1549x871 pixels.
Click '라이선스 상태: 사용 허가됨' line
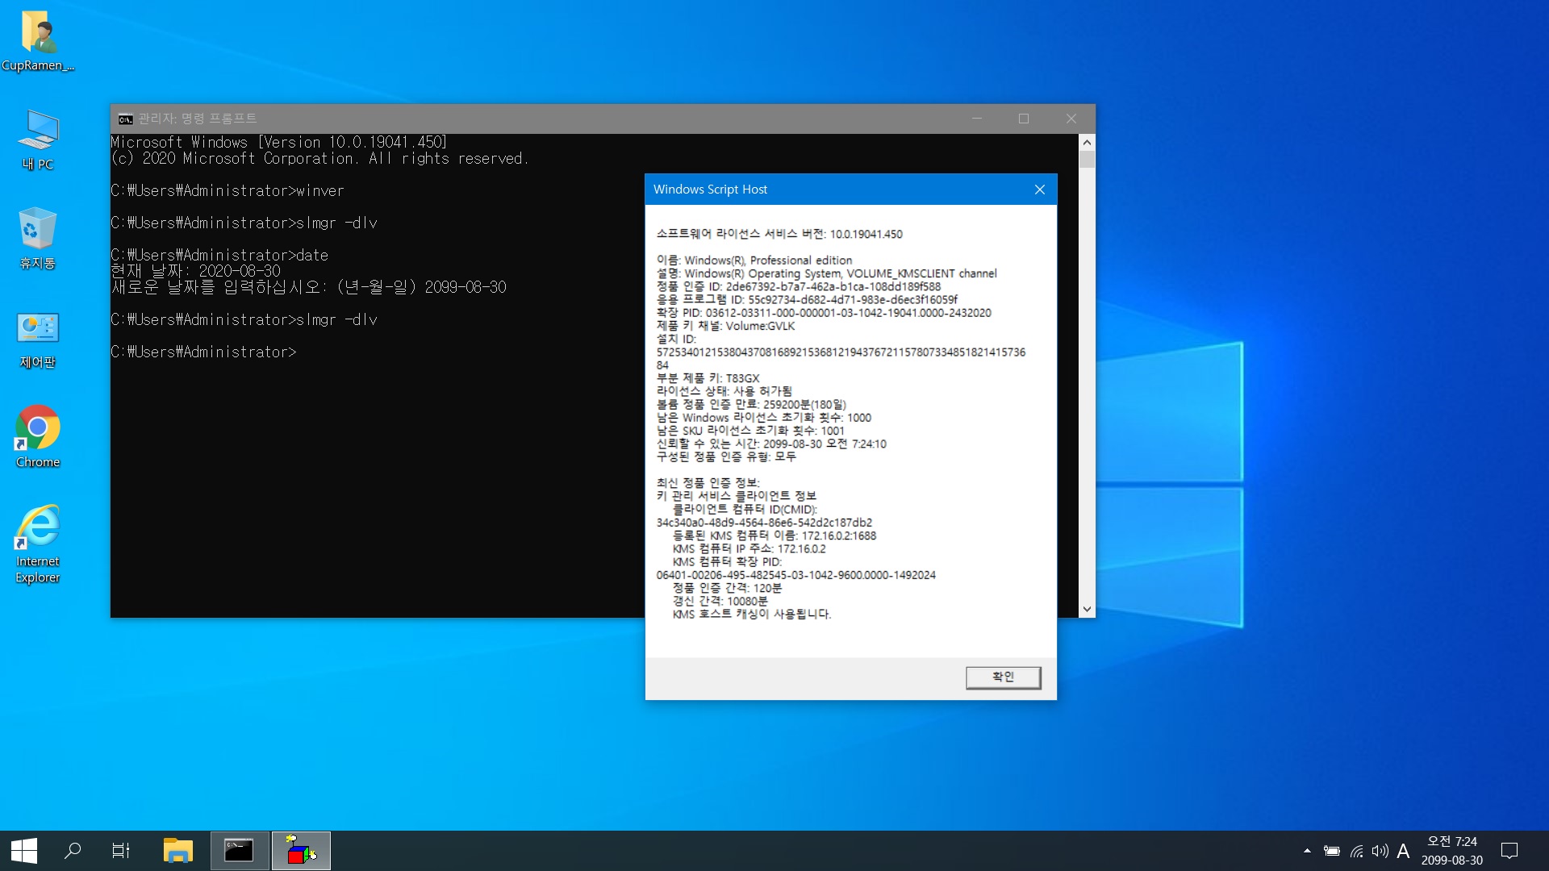(724, 391)
